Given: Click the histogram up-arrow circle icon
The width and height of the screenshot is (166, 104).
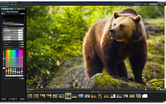Looking at the screenshot, I should tap(24, 14).
